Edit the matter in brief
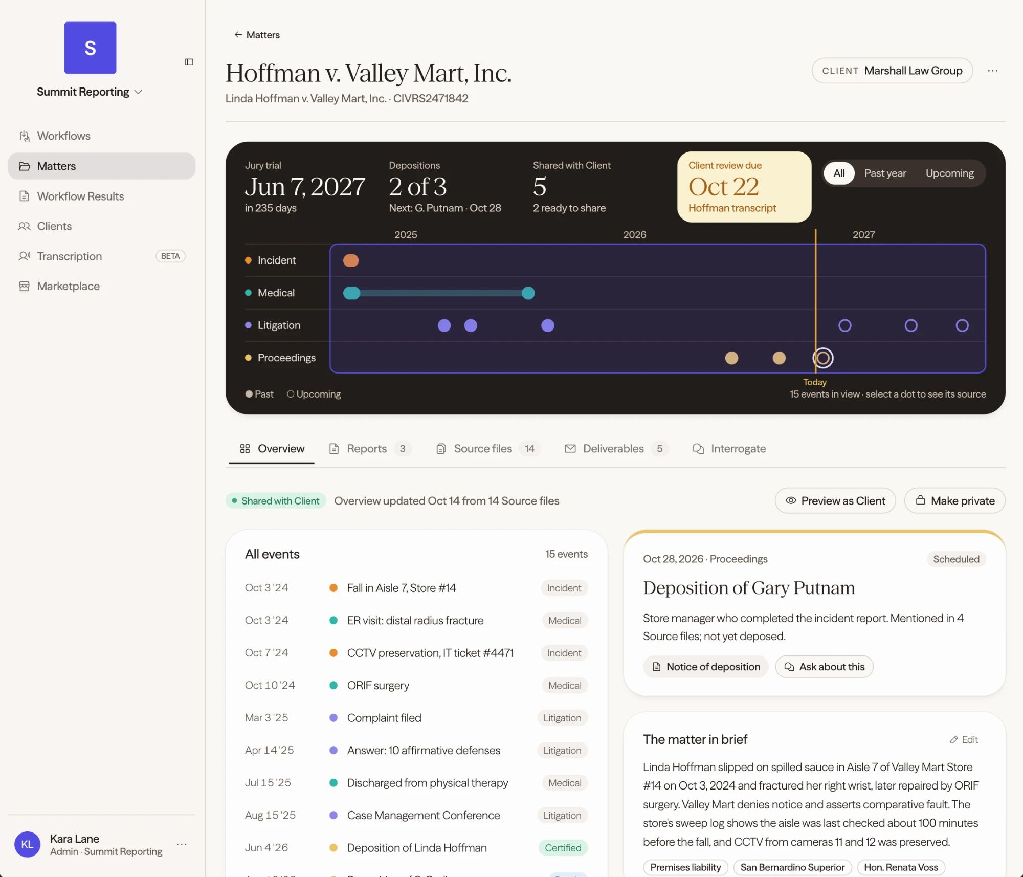This screenshot has height=877, width=1023. (964, 740)
